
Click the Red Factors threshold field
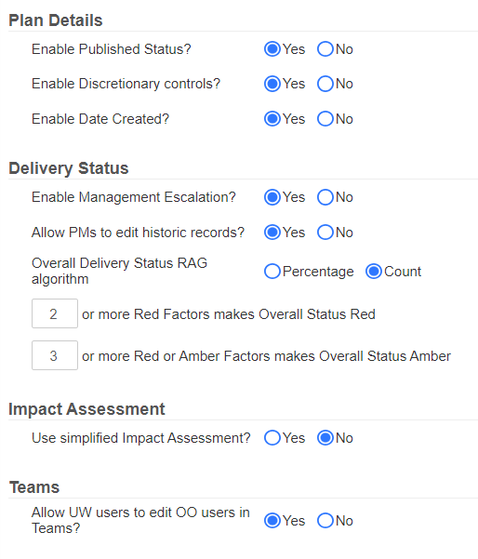pyautogui.click(x=55, y=313)
